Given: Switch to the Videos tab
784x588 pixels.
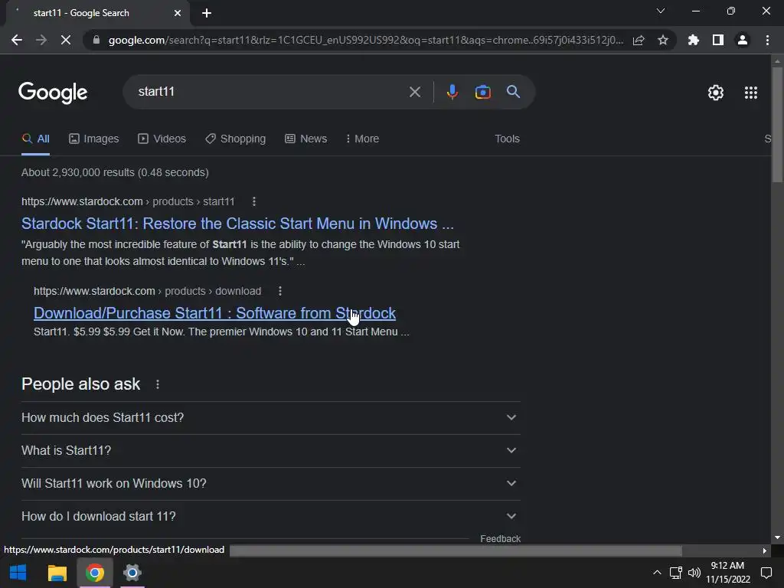Looking at the screenshot, I should (162, 139).
